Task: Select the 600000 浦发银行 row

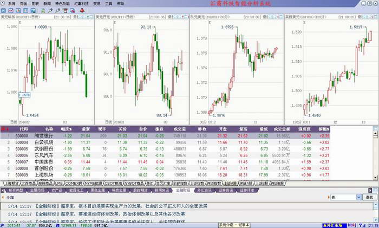Action: 165,136
